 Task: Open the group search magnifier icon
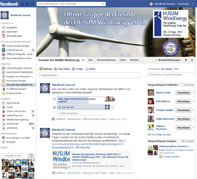192,60
